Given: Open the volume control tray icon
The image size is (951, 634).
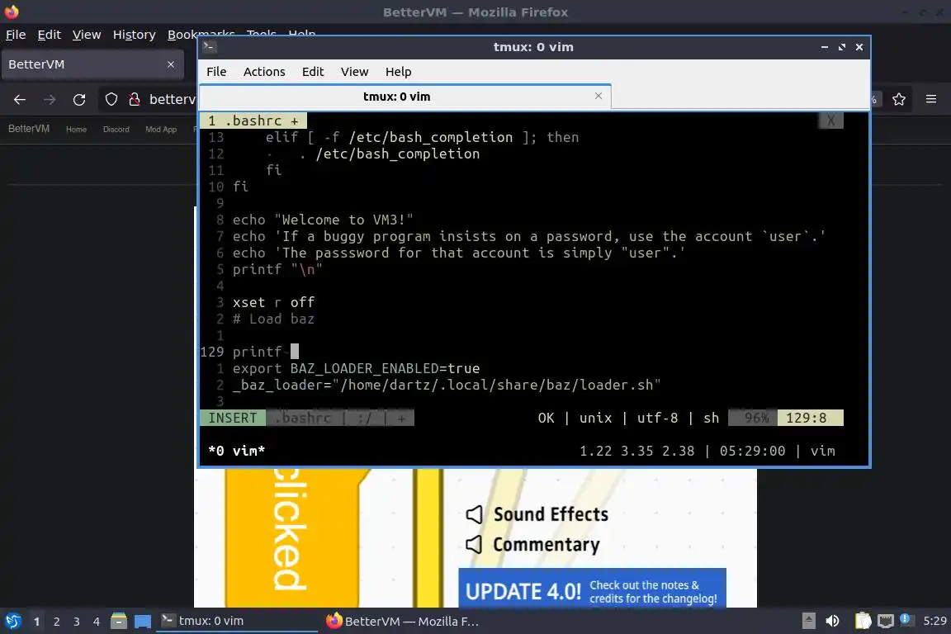Looking at the screenshot, I should [x=833, y=621].
